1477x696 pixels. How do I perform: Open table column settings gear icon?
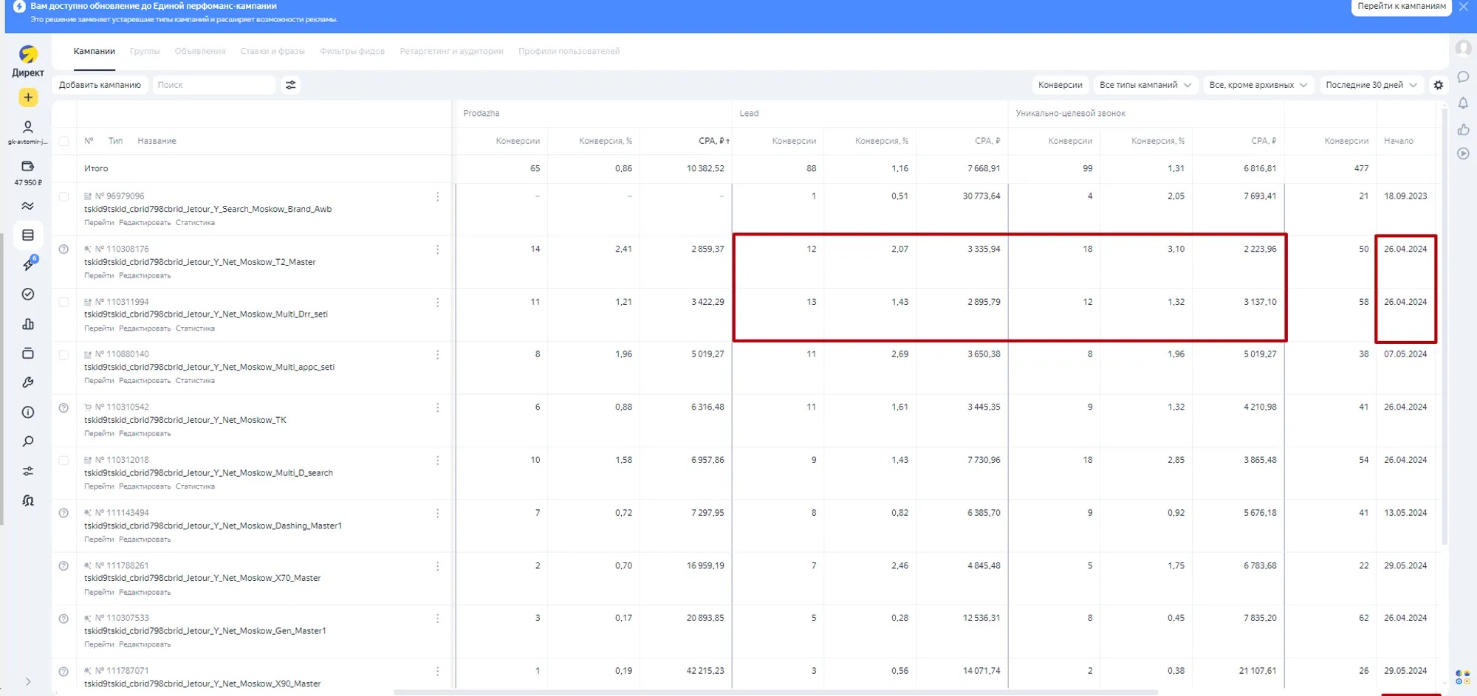1438,85
